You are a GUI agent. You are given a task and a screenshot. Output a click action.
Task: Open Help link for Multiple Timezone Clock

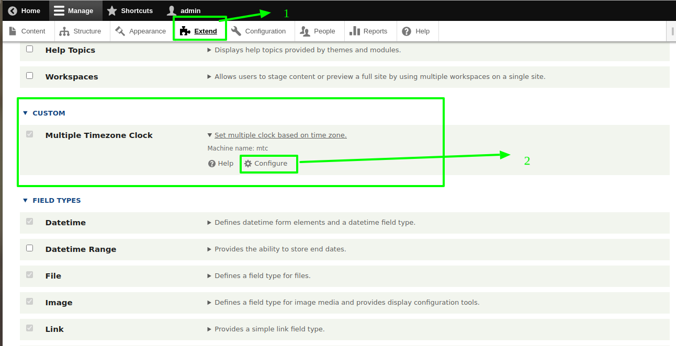221,164
